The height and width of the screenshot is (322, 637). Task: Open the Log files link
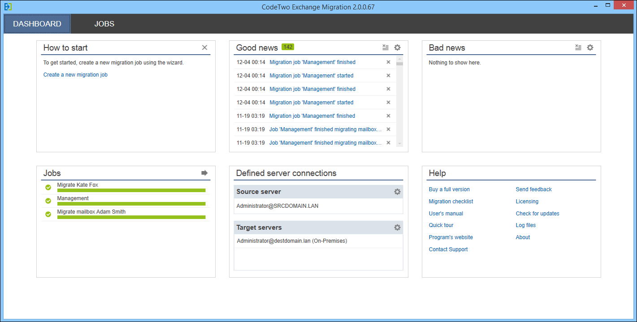click(x=525, y=225)
